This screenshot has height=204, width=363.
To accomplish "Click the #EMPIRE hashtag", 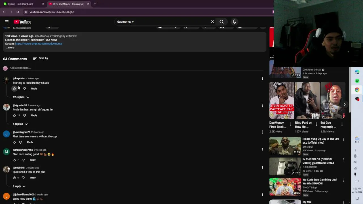I will pyautogui.click(x=71, y=36).
